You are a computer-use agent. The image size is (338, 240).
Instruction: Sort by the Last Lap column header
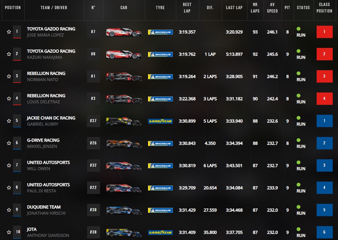234,7
